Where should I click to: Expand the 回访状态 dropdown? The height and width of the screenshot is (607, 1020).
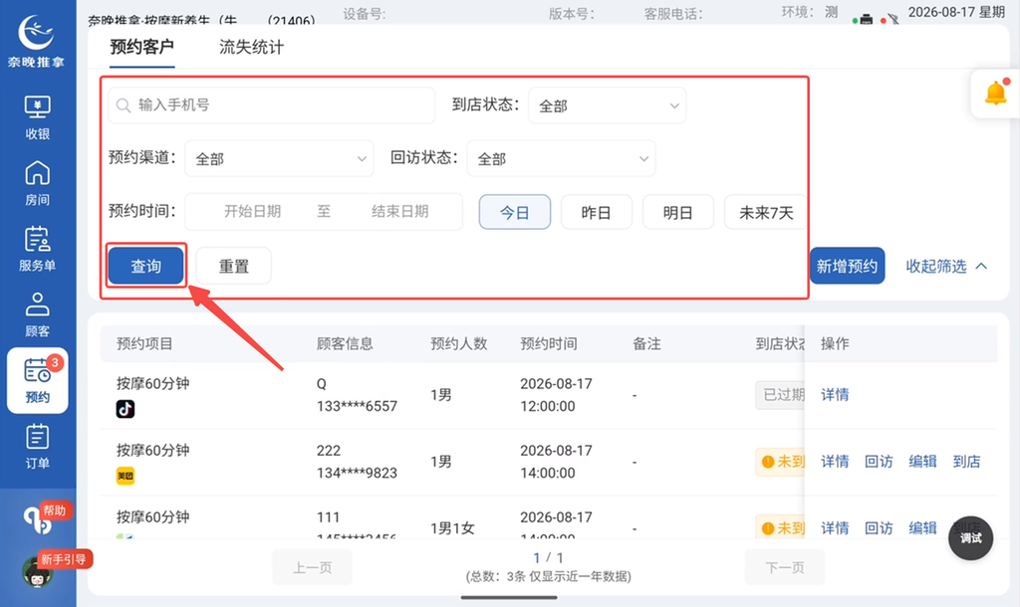562,158
